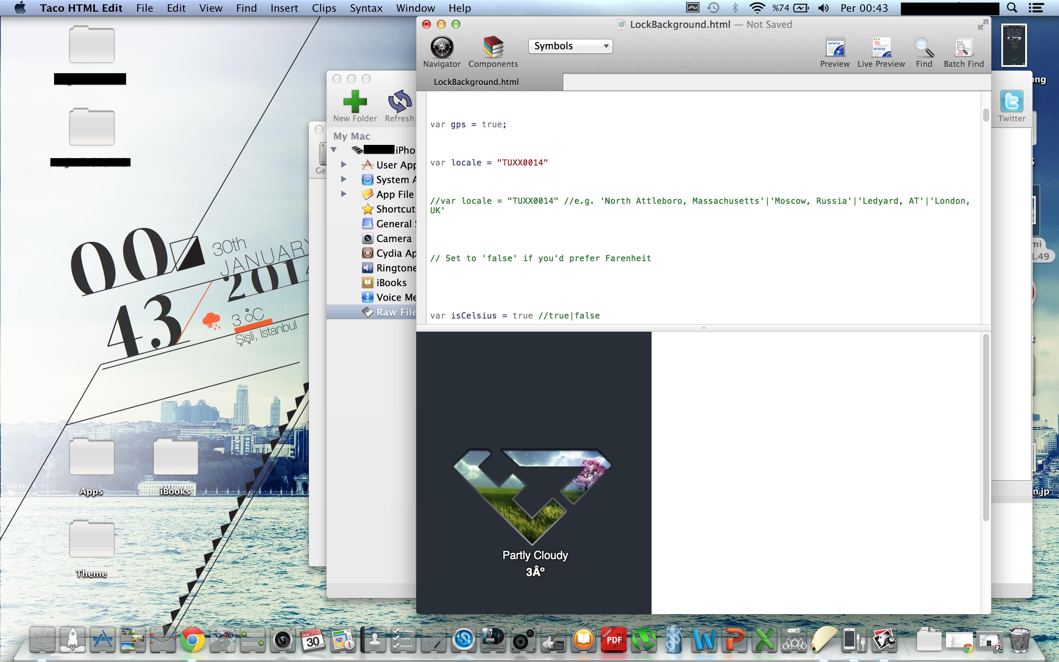Select iBooks entry in sidebar
Screen dimensions: 1059x662
(371, 283)
